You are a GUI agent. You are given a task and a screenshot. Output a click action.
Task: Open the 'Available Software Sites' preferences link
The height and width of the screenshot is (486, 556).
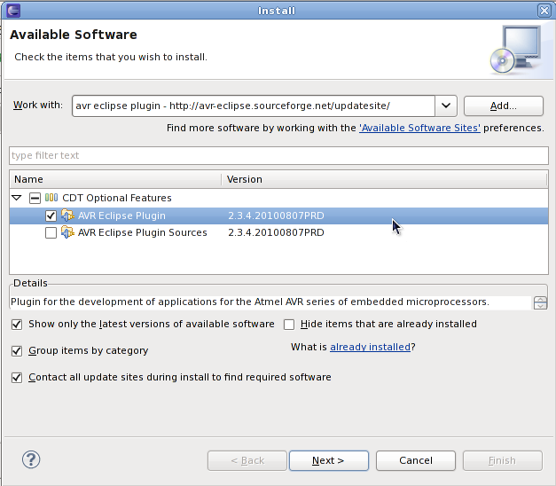pyautogui.click(x=419, y=128)
